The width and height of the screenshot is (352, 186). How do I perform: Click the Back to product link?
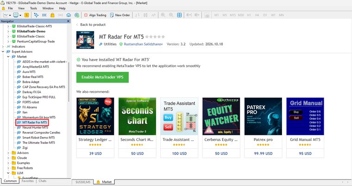point(93,25)
